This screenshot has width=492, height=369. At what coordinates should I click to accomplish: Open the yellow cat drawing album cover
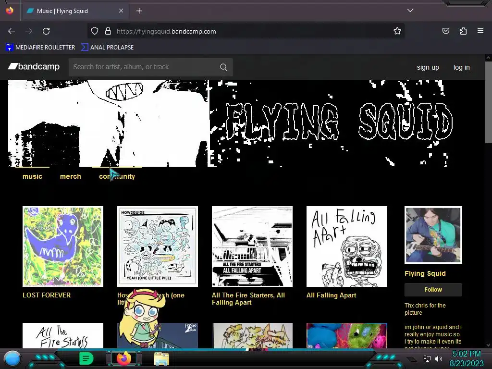[x=252, y=335]
